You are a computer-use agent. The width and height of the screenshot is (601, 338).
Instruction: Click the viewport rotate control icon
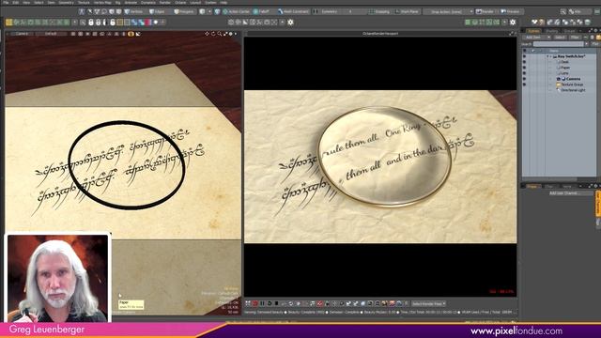click(x=213, y=34)
